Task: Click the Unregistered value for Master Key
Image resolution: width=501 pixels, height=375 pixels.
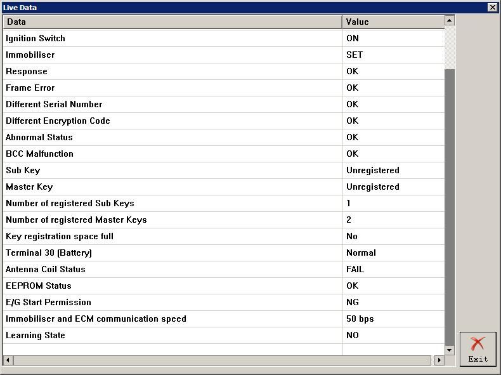Action: pyautogui.click(x=372, y=187)
